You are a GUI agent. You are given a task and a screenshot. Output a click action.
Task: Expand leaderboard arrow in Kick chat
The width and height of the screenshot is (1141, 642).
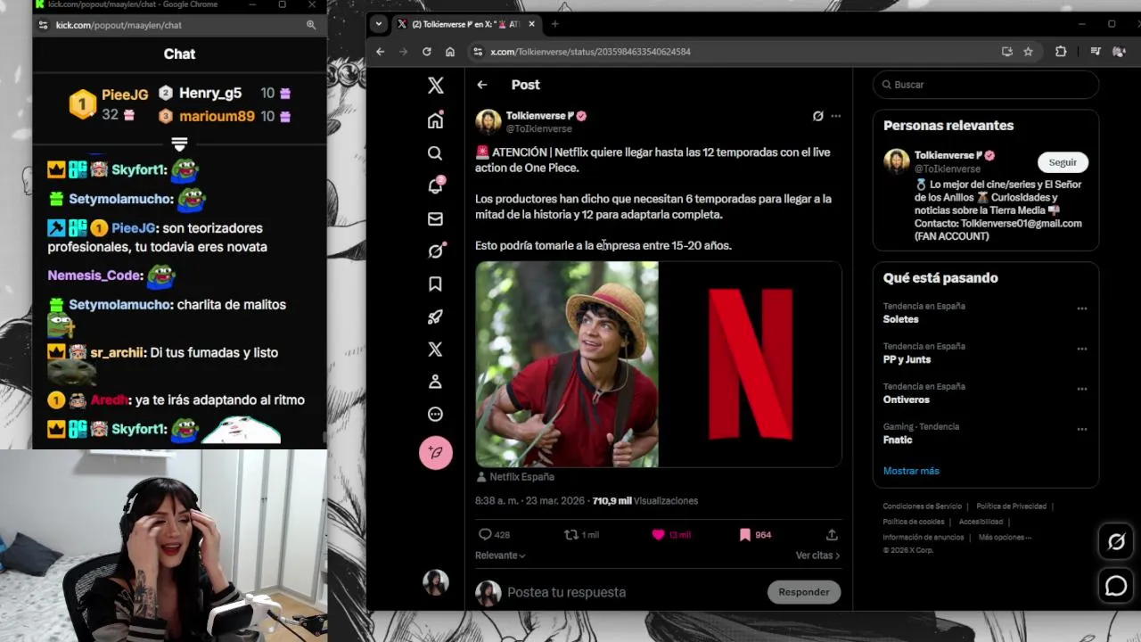(179, 144)
